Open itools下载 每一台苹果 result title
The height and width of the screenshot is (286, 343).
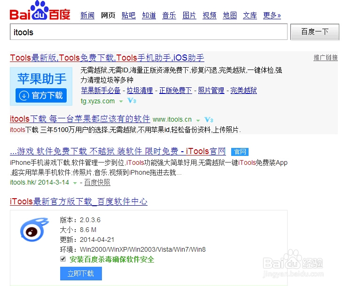[x=80, y=119]
